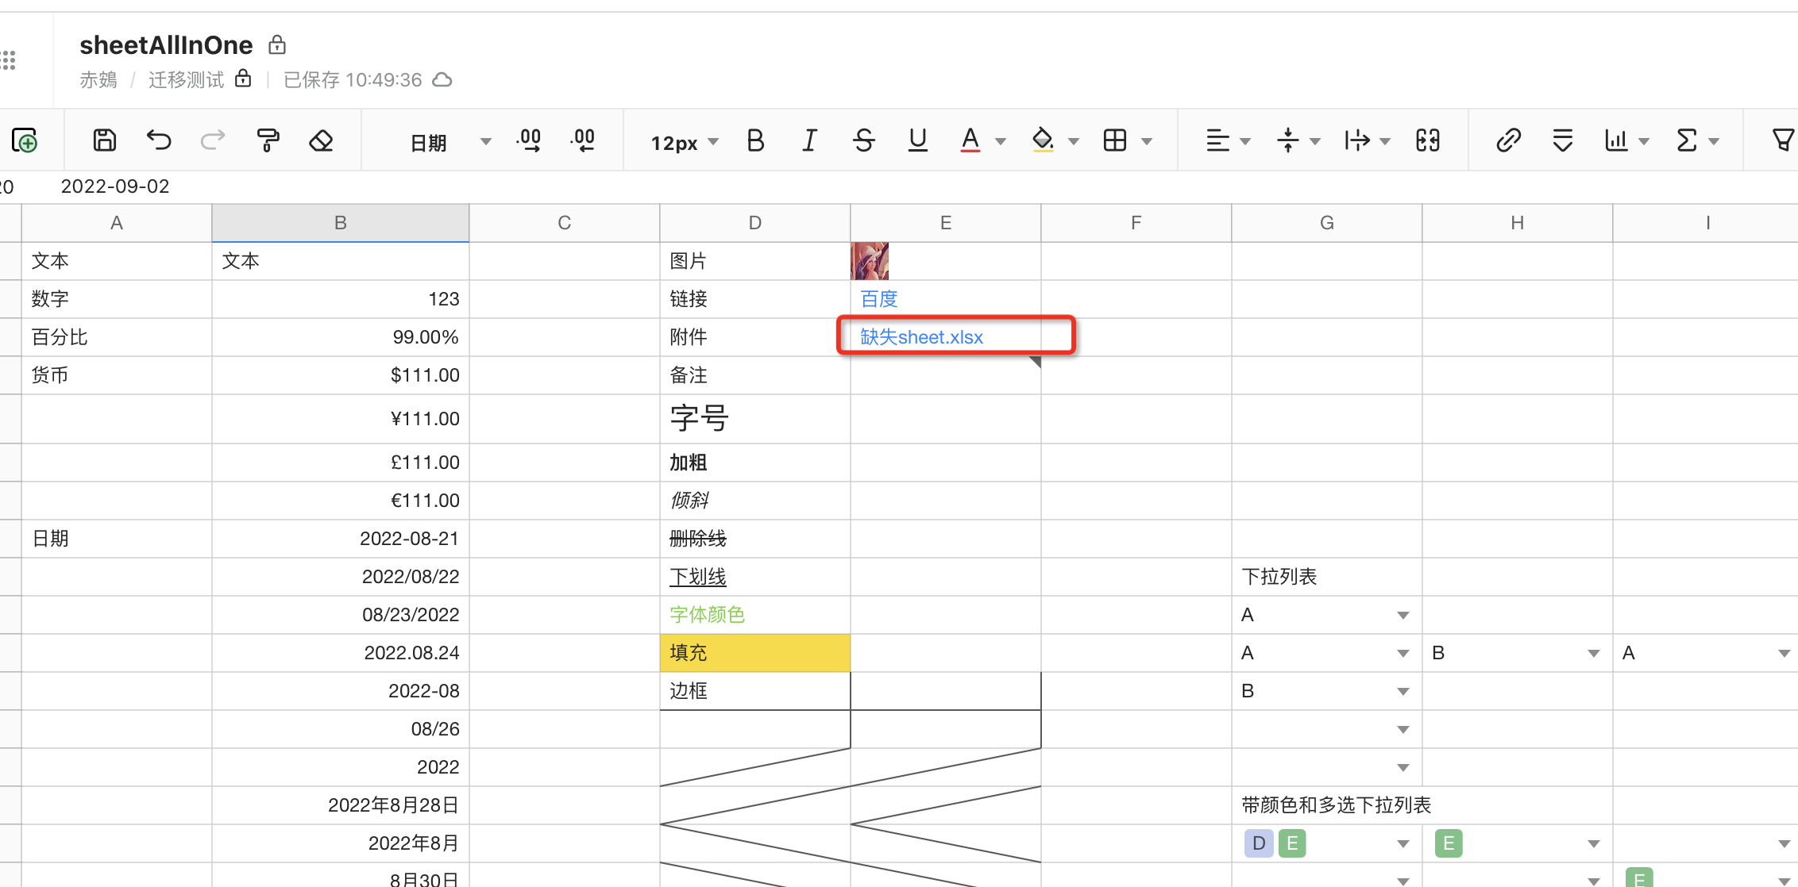Viewport: 1798px width, 887px height.
Task: Insert a hyperlink via link icon
Action: tap(1508, 140)
